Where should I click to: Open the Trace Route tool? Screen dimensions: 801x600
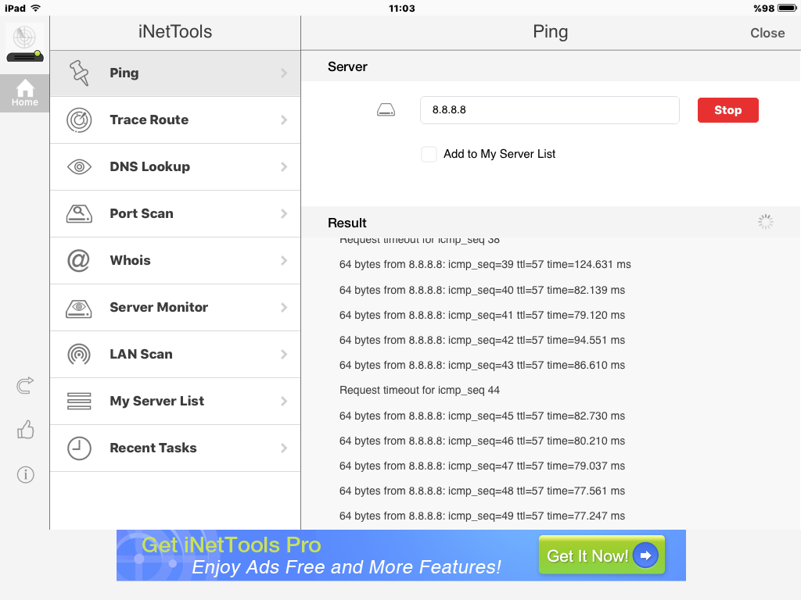tap(175, 120)
